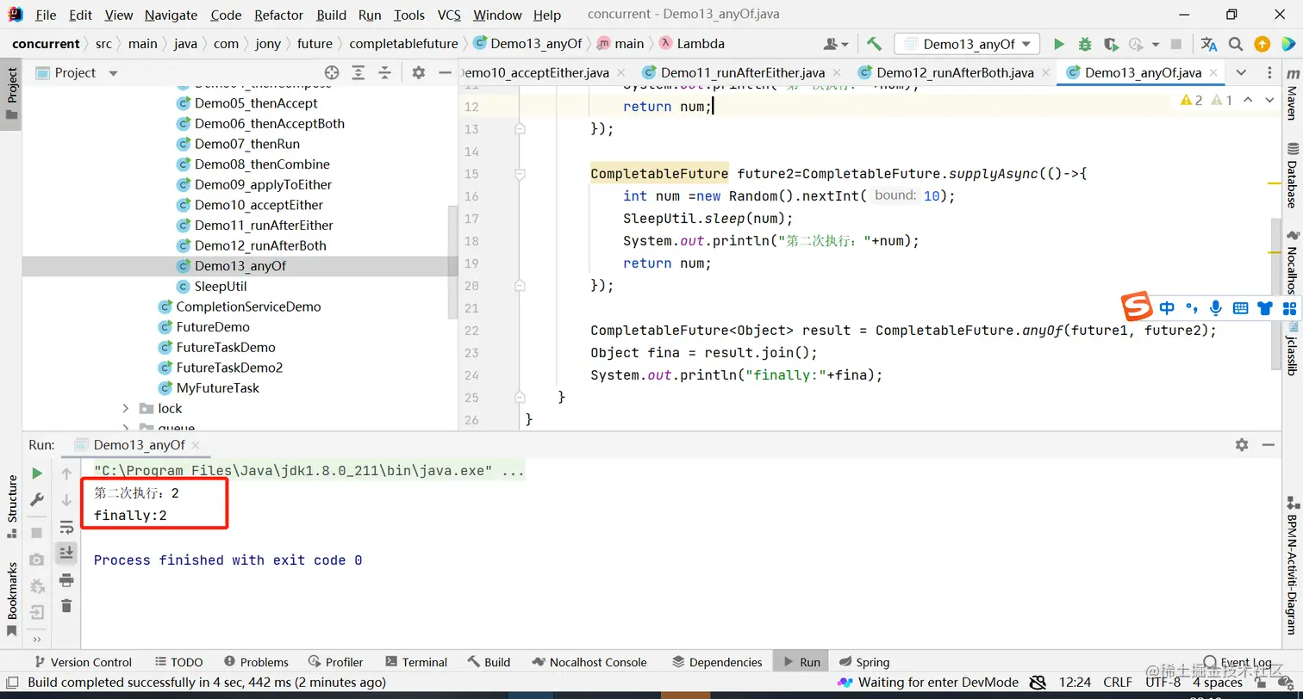The width and height of the screenshot is (1303, 699).
Task: Click the UTF-8 encoding in status bar
Action: (1163, 683)
